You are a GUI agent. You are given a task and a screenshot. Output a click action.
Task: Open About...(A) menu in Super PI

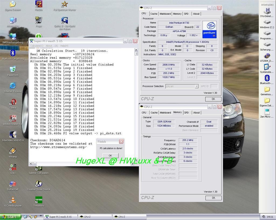[x=52, y=46]
